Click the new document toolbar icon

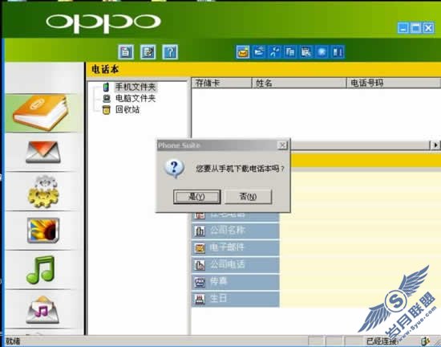pyautogui.click(x=126, y=52)
